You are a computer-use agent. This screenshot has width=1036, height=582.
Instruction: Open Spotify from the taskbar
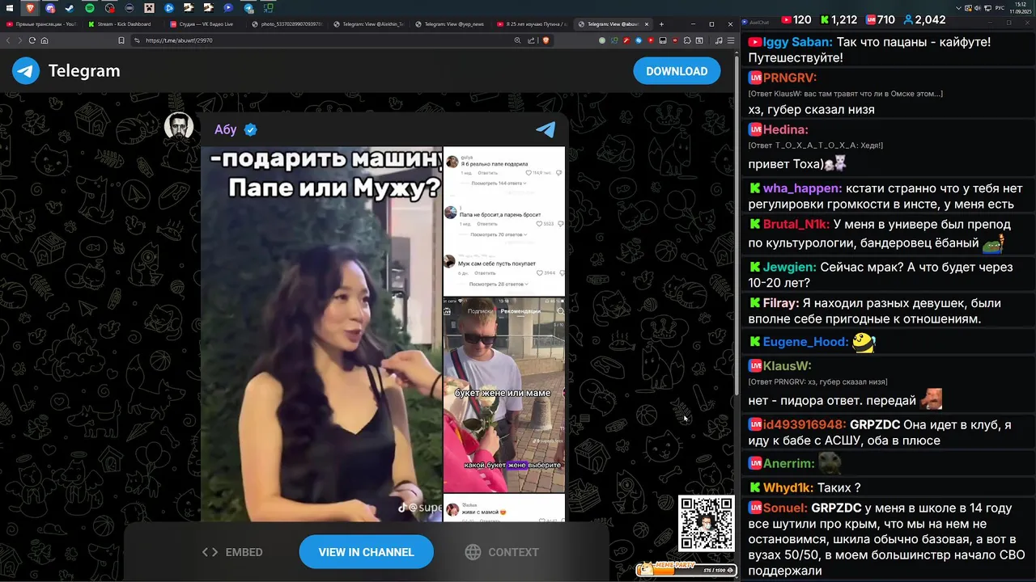tap(90, 8)
